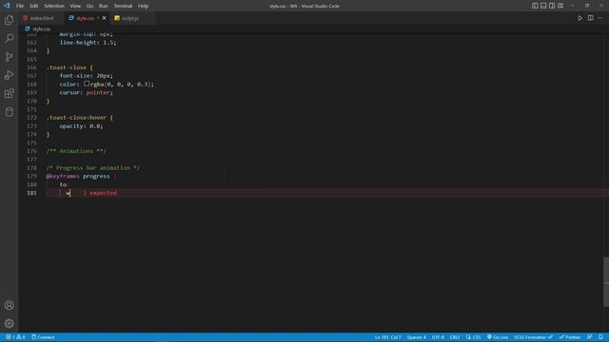
Task: Click the feedback icon in status bar
Action: click(590, 337)
